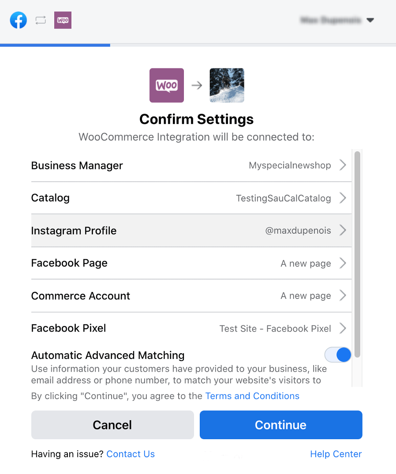This screenshot has height=474, width=396.
Task: Click the Commerce Account row chevron
Action: click(343, 296)
